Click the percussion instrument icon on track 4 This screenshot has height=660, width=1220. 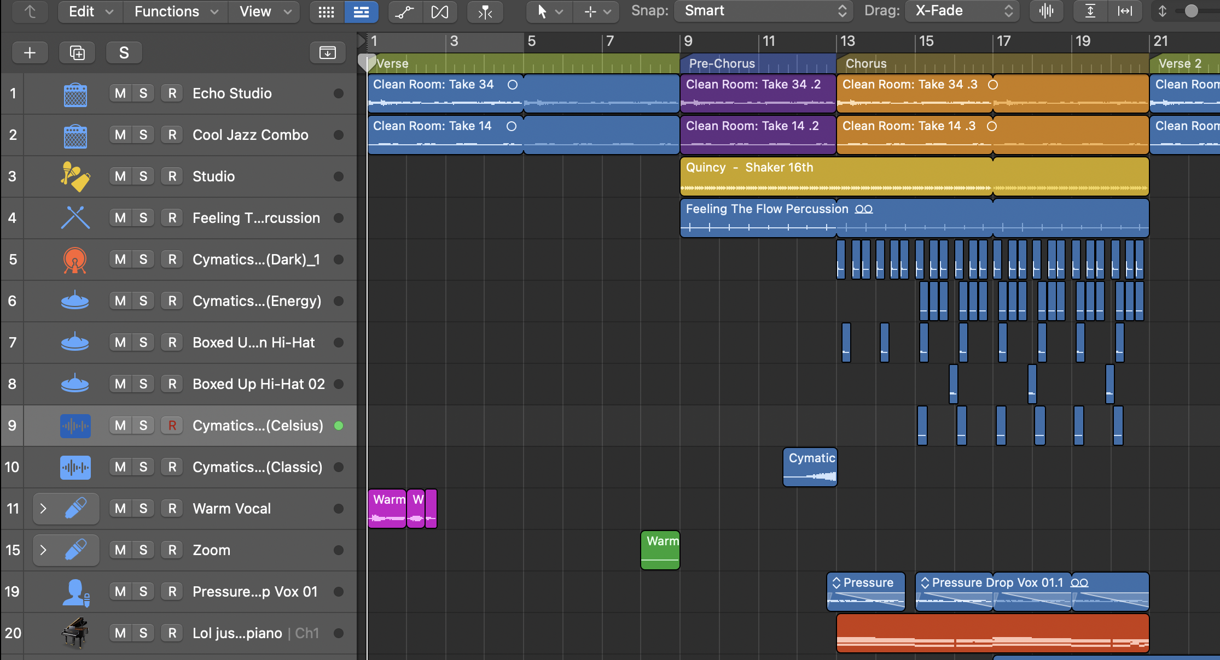(x=74, y=218)
